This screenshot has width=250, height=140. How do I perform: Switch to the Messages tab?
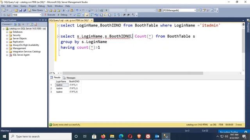pos(69,78)
